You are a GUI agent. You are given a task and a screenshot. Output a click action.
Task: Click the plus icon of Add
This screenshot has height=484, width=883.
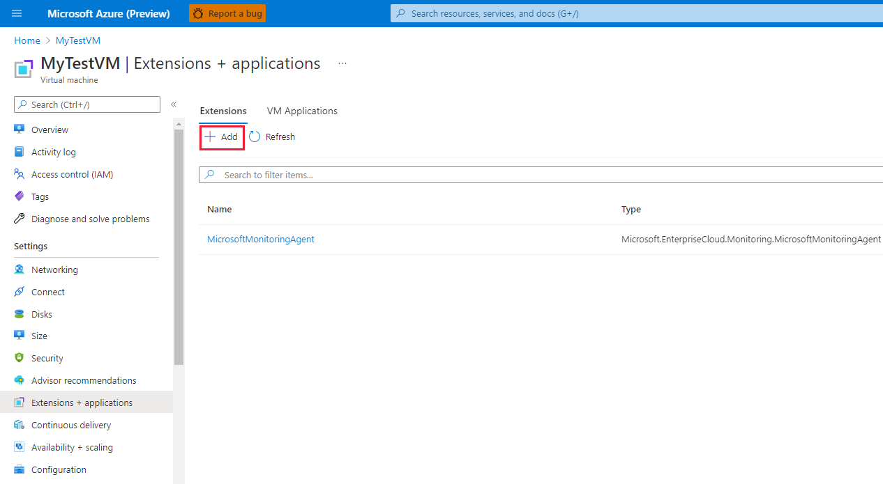coord(210,136)
